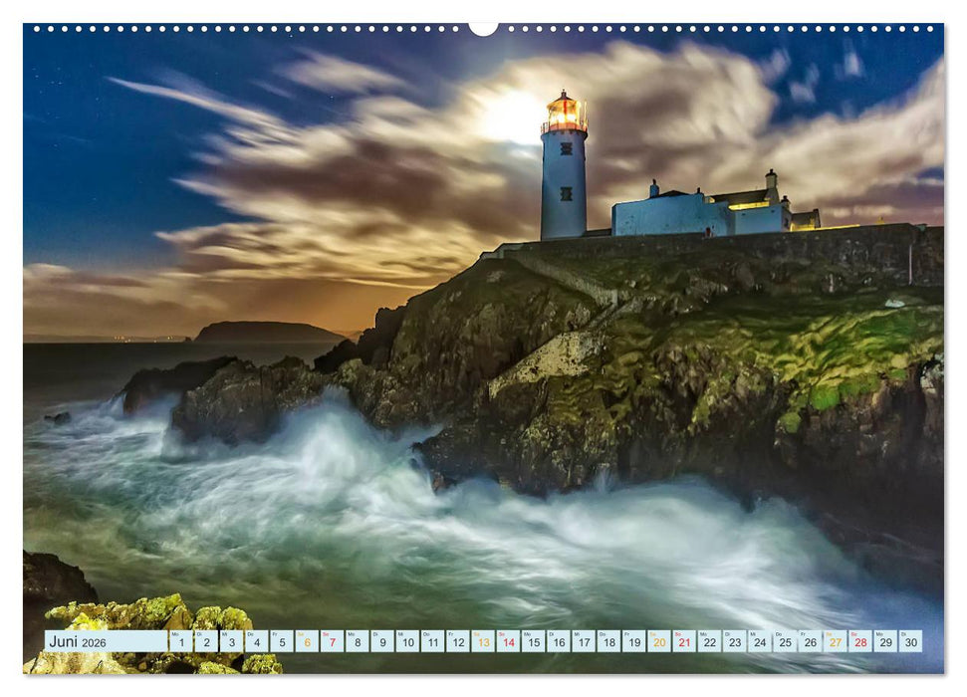Screen dimensions: 967x697
Task: Click the chimney on the keeper's house roof
Action: coord(656,189)
